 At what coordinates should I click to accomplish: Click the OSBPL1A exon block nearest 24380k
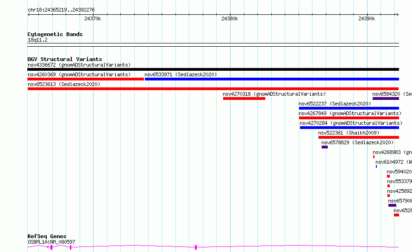[x=196, y=247]
